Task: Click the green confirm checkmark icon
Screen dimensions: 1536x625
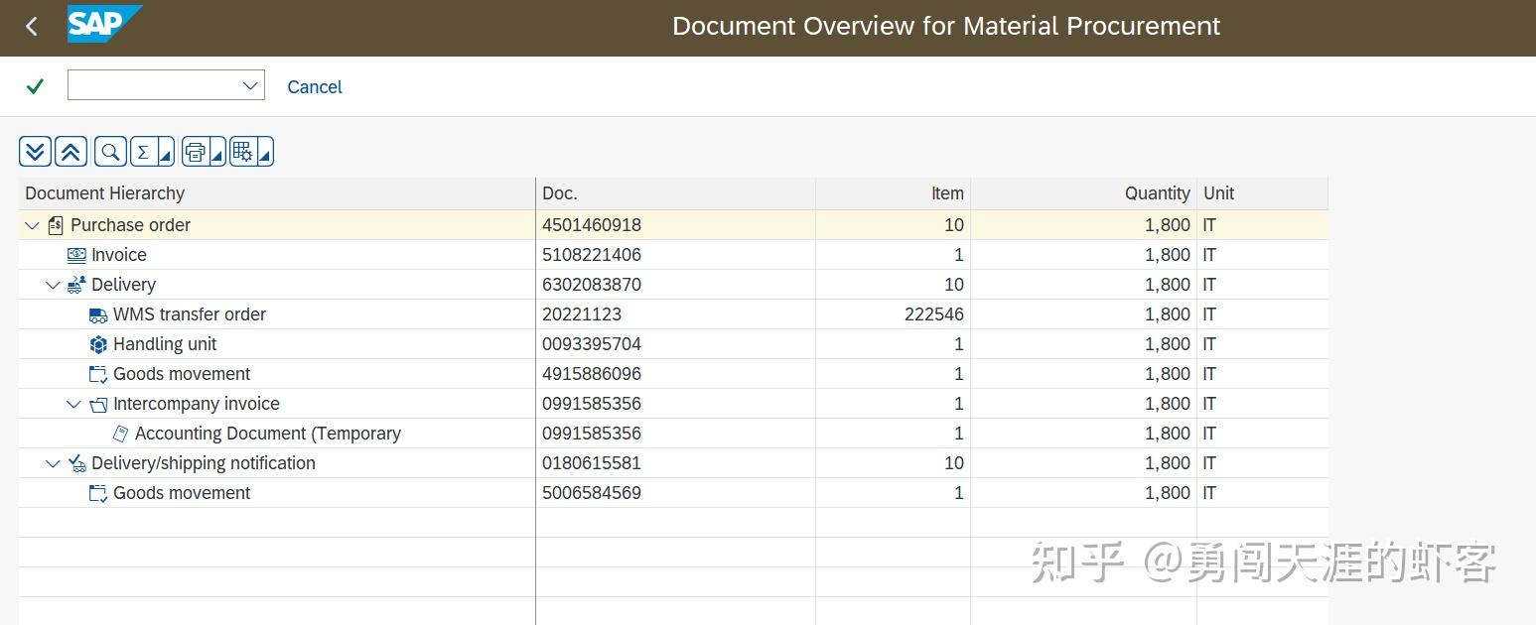Action: [36, 86]
